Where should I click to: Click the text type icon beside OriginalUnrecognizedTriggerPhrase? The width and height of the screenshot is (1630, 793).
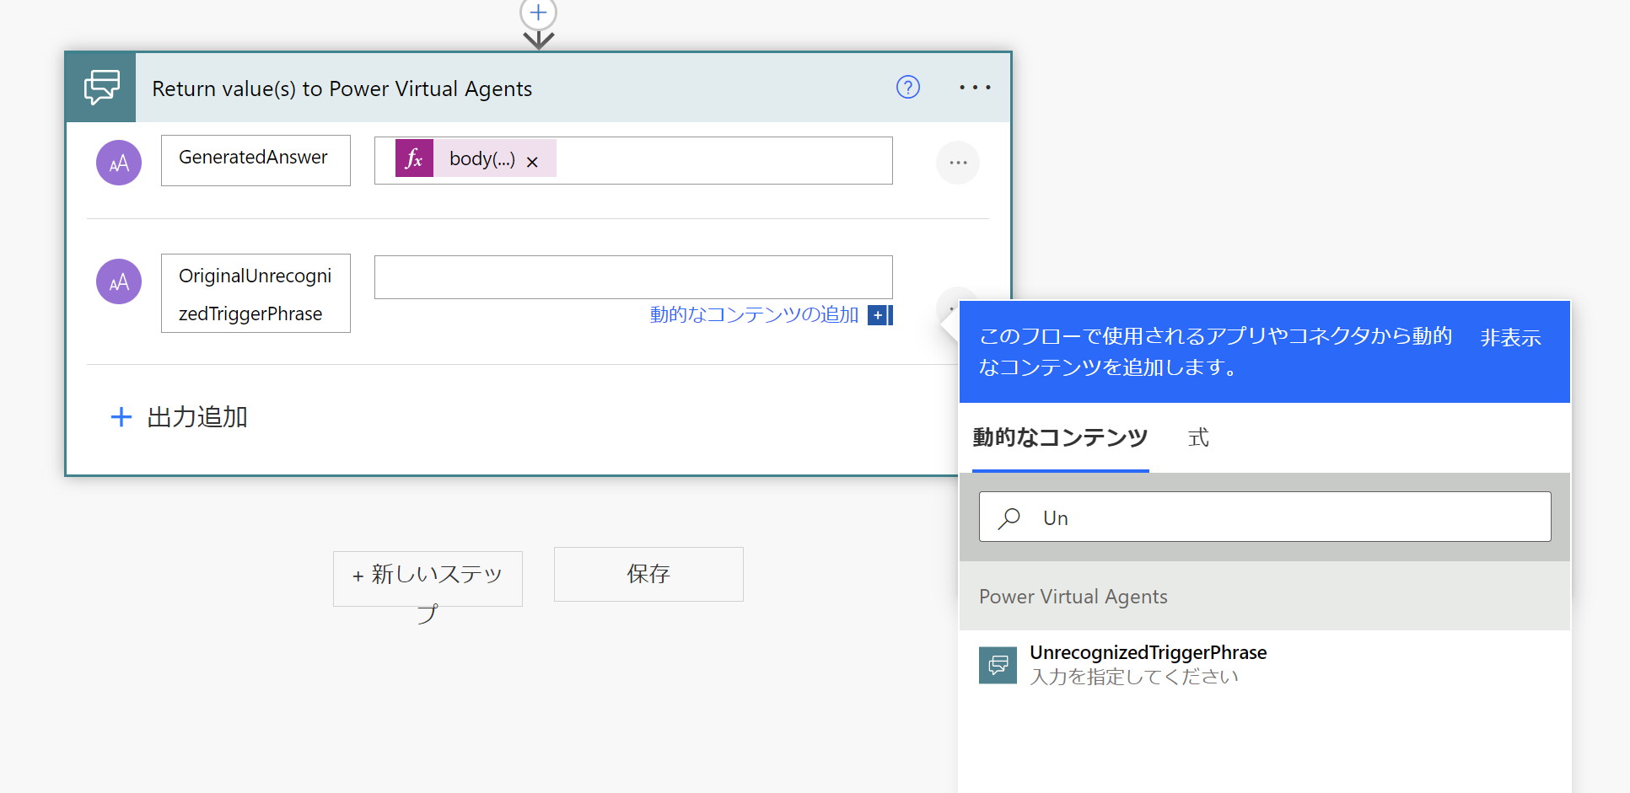[119, 281]
